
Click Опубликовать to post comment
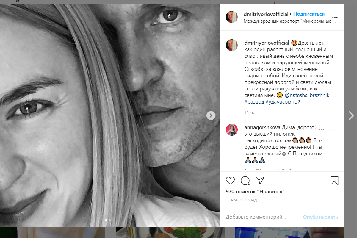tap(320, 217)
